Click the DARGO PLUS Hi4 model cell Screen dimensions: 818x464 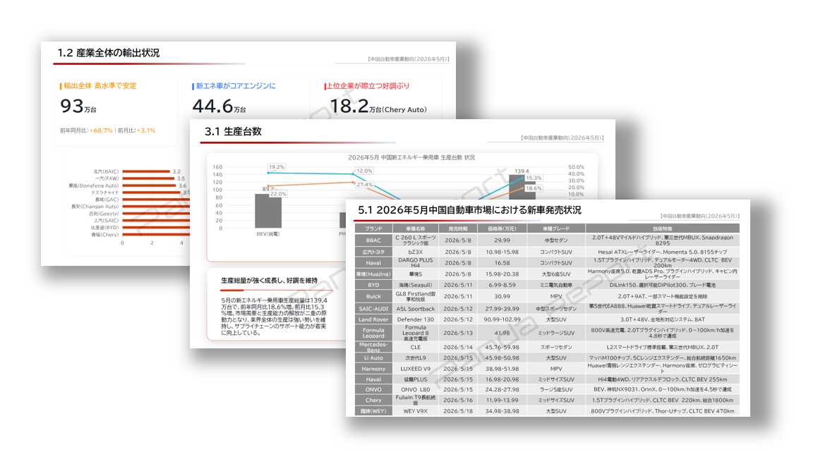coord(415,263)
